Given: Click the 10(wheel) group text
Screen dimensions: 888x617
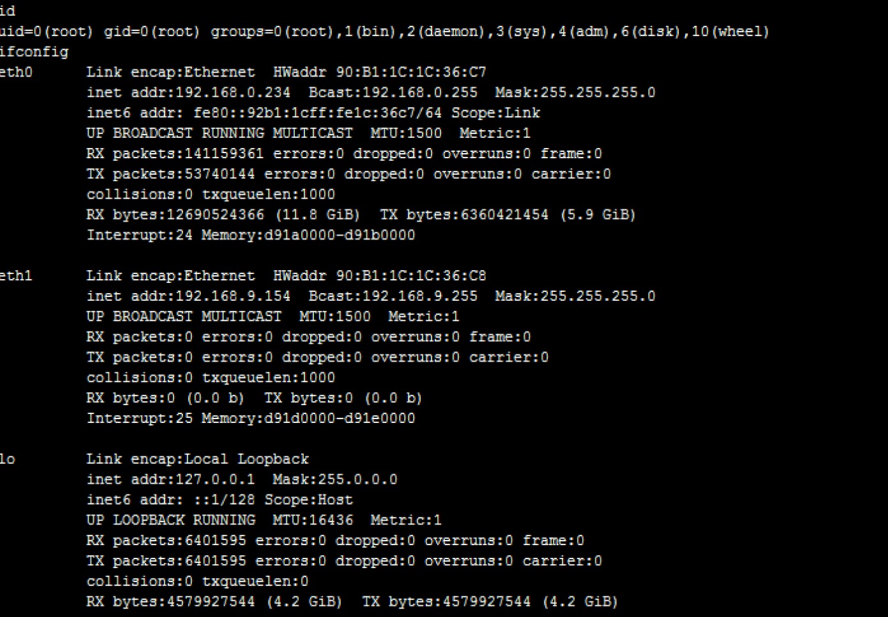Looking at the screenshot, I should click(730, 31).
